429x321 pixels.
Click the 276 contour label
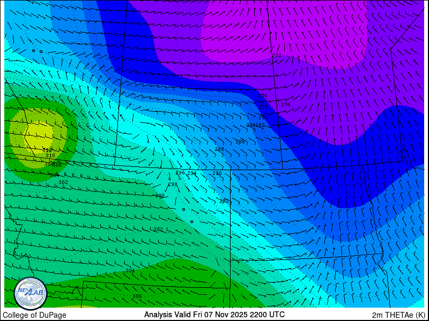263,96
